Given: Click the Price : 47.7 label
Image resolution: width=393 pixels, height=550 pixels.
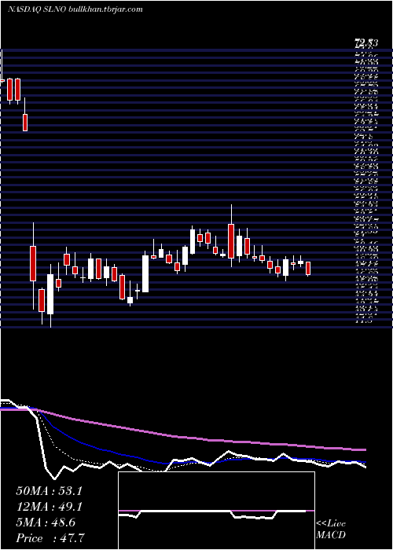Looking at the screenshot, I should pyautogui.click(x=50, y=538).
